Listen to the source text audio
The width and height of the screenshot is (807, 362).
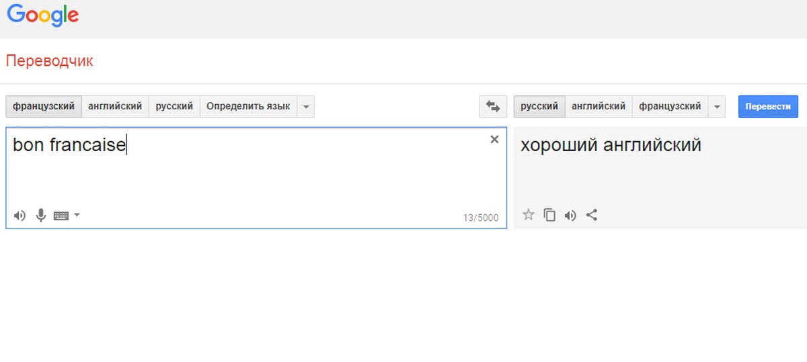pos(20,216)
